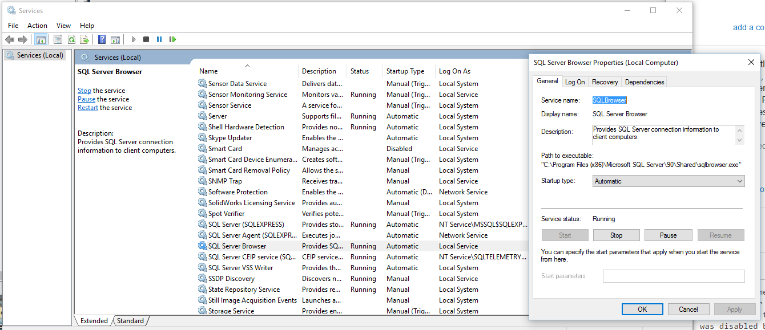Click the Stop Service square icon
Image resolution: width=765 pixels, height=330 pixels.
point(146,39)
